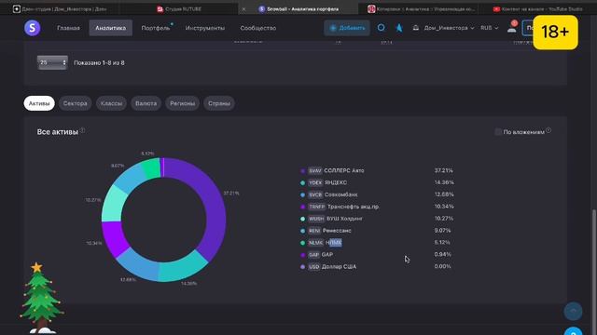Open the rows-per-page 25 selector
This screenshot has width=597, height=335.
(x=52, y=62)
